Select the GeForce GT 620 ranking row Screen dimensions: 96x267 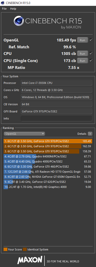pyautogui.click(x=48, y=182)
